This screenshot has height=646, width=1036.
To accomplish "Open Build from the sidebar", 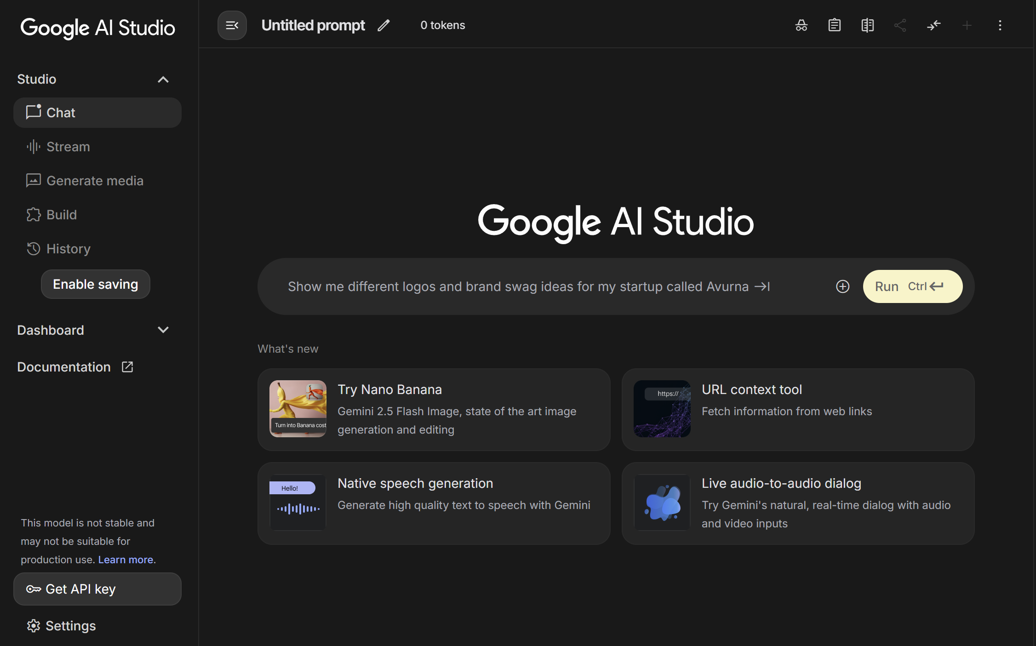I will [x=97, y=215].
